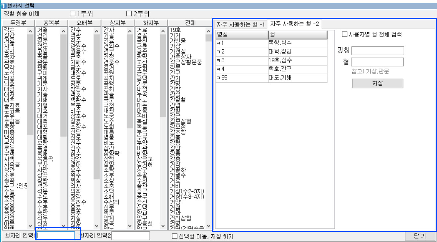The width and height of the screenshot is (437, 242).
Task: Switch to 자주 사용하는 혈 -1 tab
Action: click(241, 24)
